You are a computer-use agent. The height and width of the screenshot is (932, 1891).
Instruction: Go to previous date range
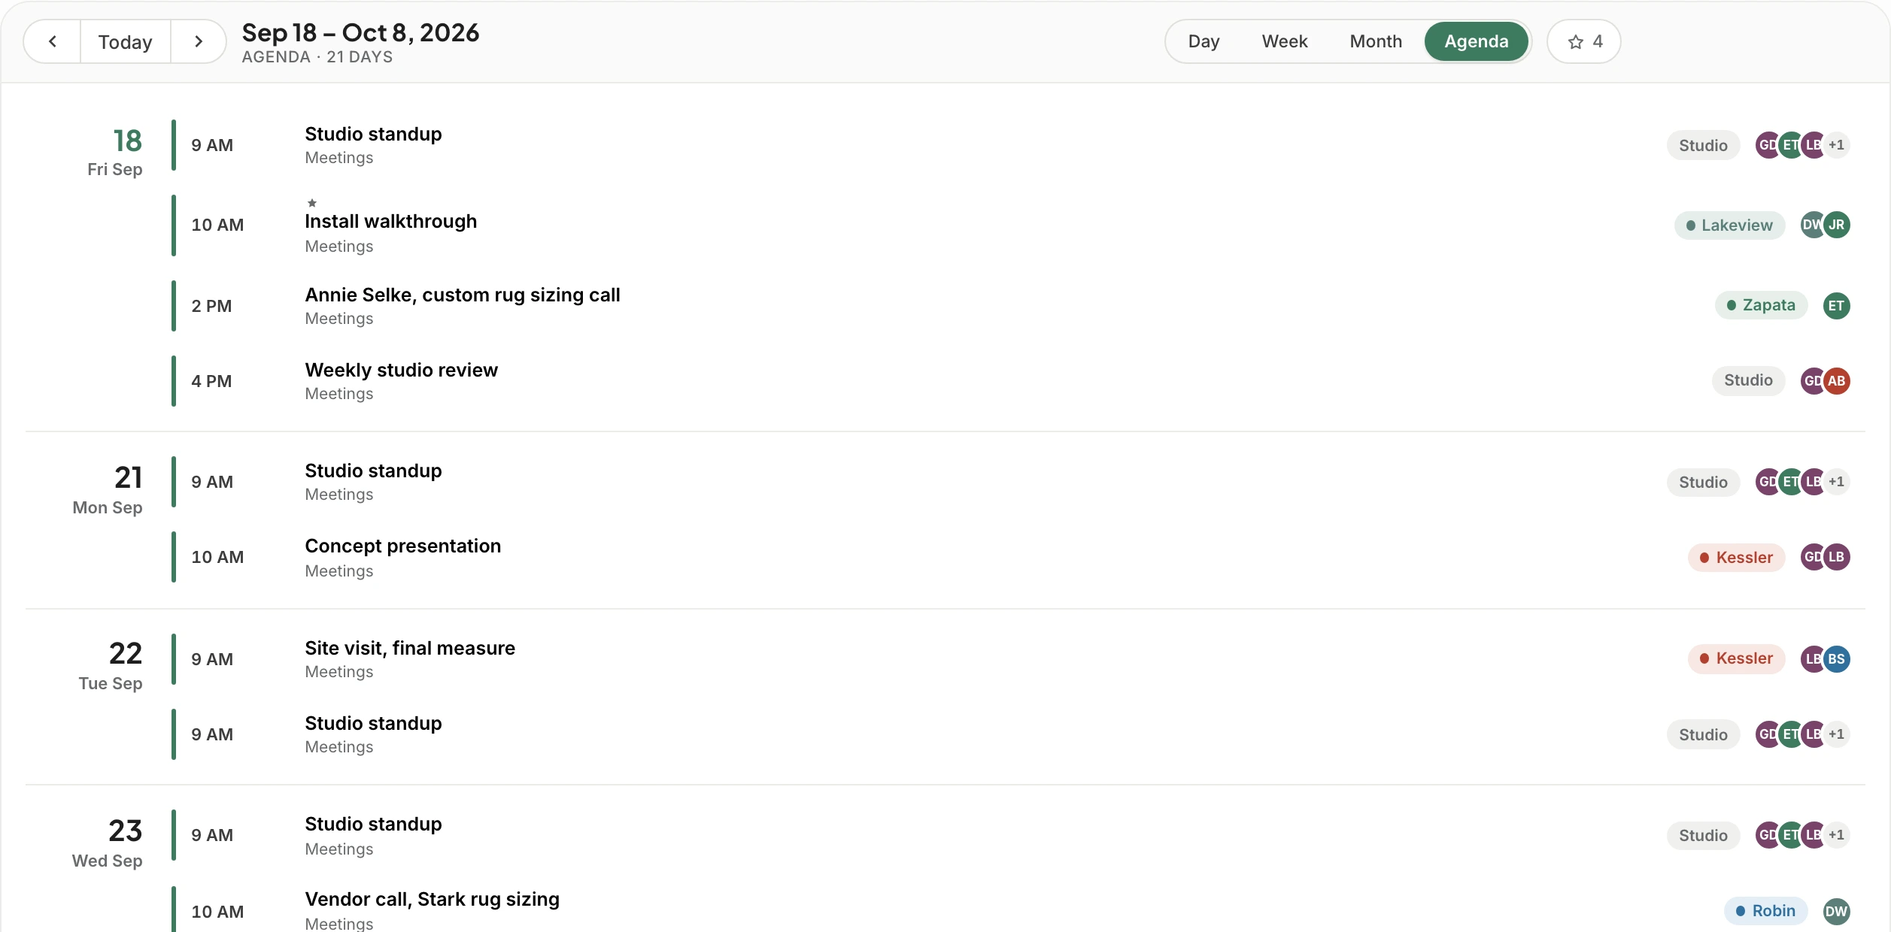[53, 42]
